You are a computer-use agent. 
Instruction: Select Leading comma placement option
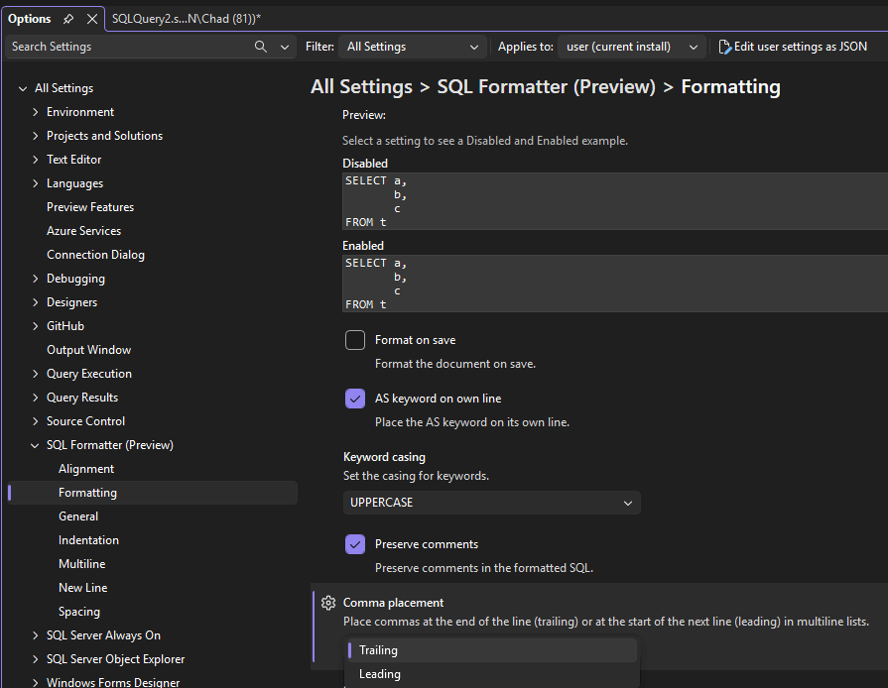pyautogui.click(x=491, y=674)
